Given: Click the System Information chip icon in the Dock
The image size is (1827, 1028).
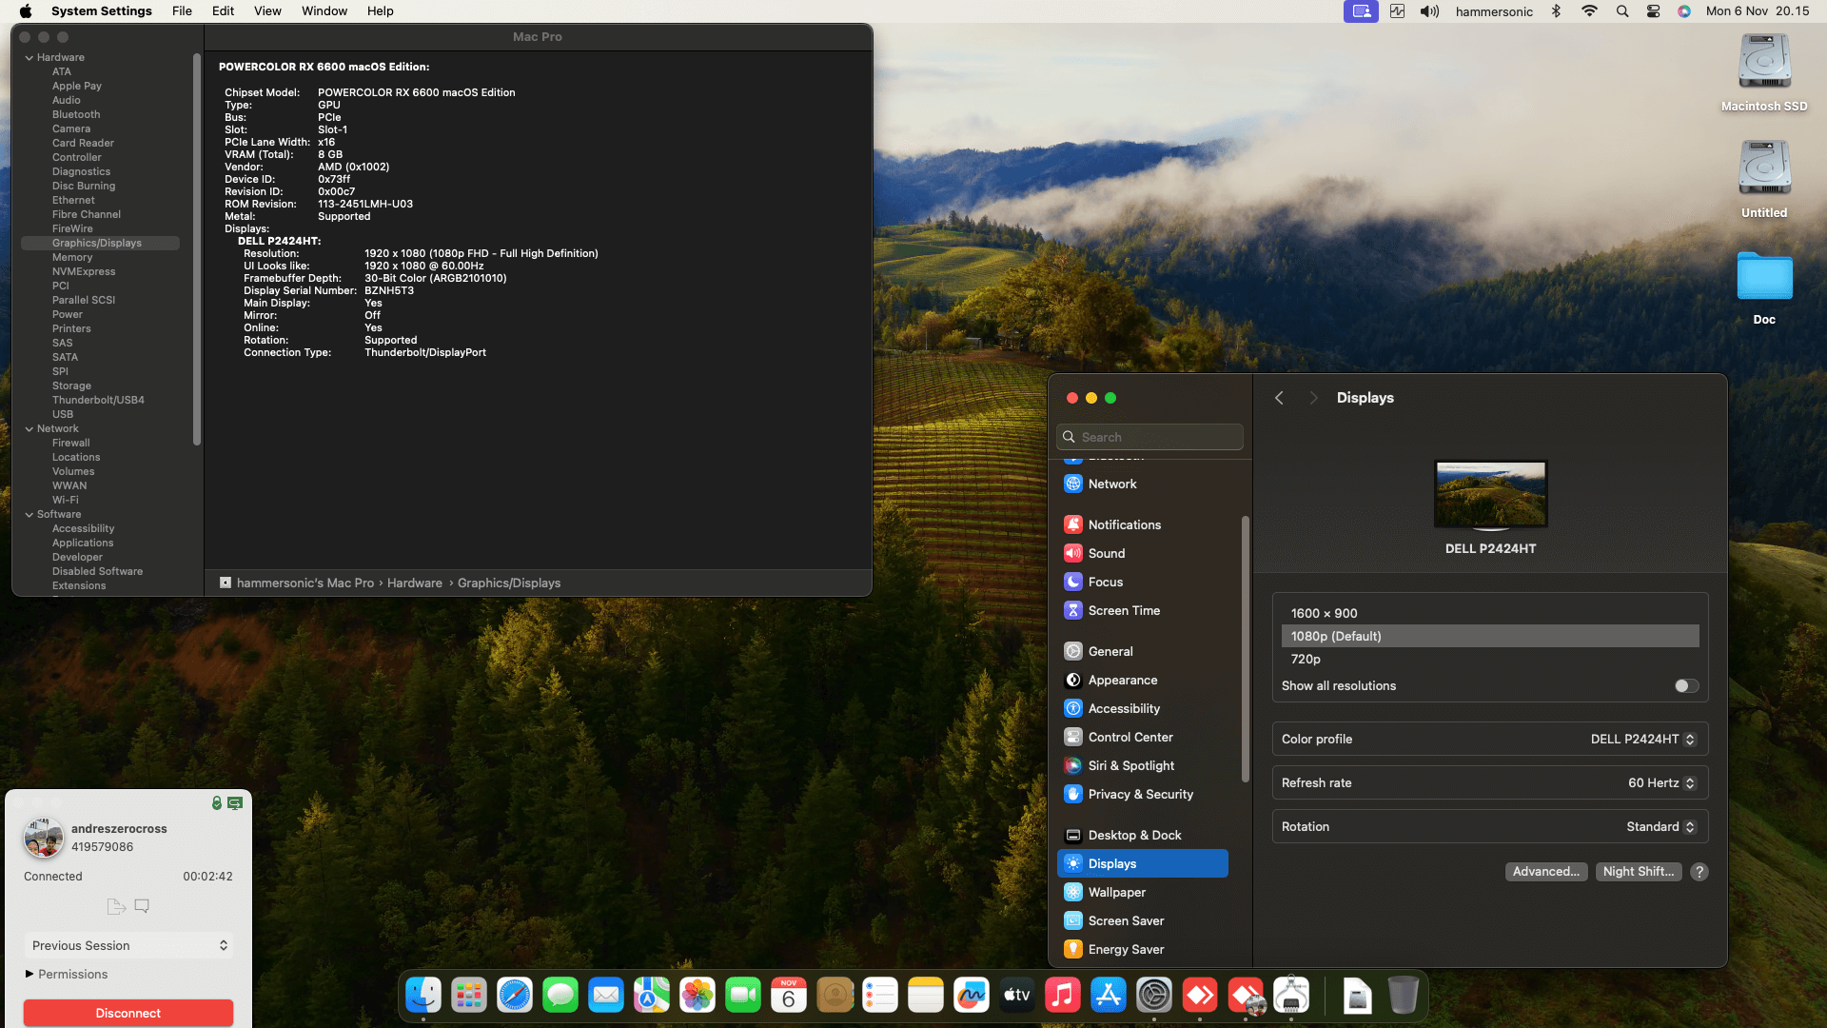Looking at the screenshot, I should (x=1291, y=996).
